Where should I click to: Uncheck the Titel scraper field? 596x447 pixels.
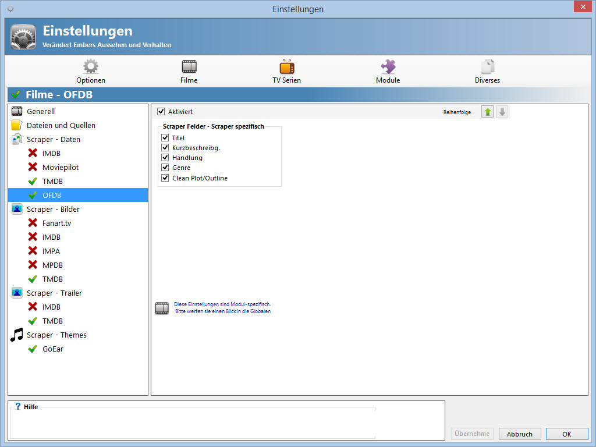pos(165,137)
